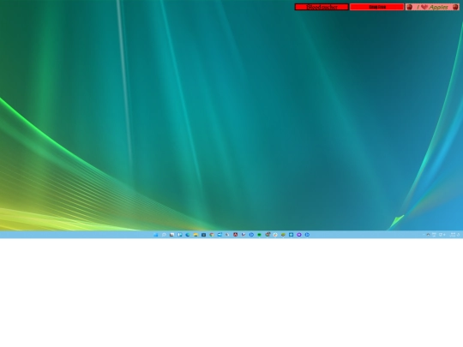Open the taskbar clock and date
The height and width of the screenshot is (347, 463).
coord(453,235)
